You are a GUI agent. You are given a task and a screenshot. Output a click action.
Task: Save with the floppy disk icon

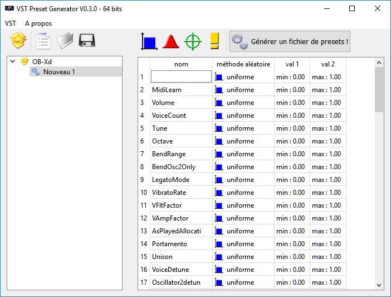click(87, 41)
